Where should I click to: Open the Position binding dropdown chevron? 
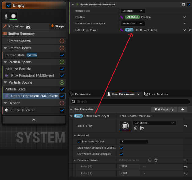click(184, 17)
